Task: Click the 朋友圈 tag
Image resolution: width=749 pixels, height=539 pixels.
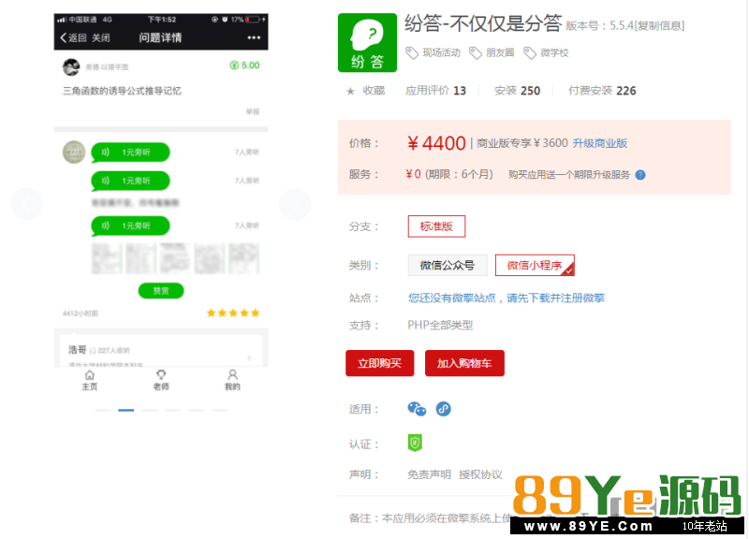Action: [x=492, y=52]
